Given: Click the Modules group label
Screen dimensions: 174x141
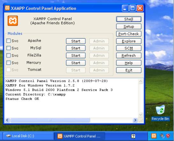Looking at the screenshot, I should point(15,33).
